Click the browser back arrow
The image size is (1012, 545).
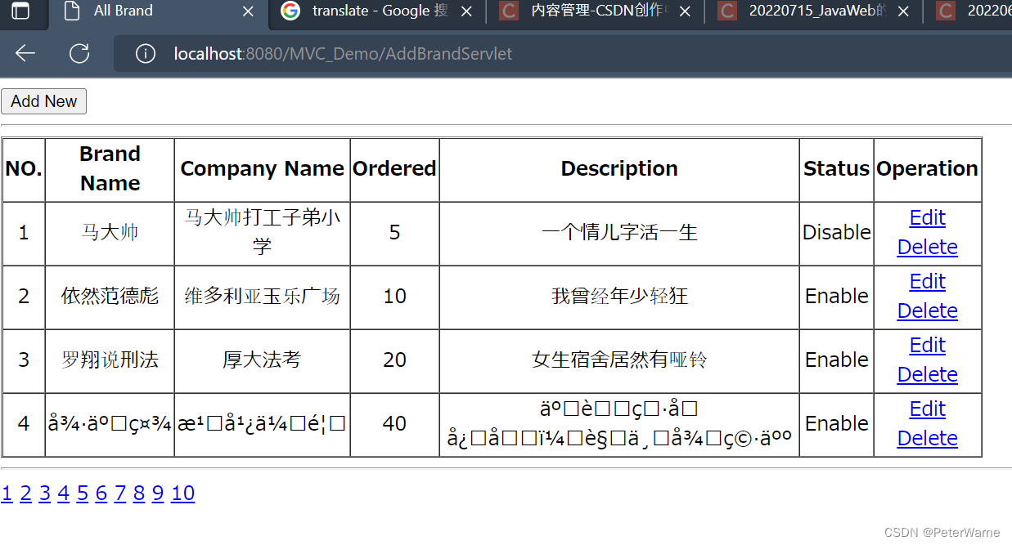[x=25, y=54]
